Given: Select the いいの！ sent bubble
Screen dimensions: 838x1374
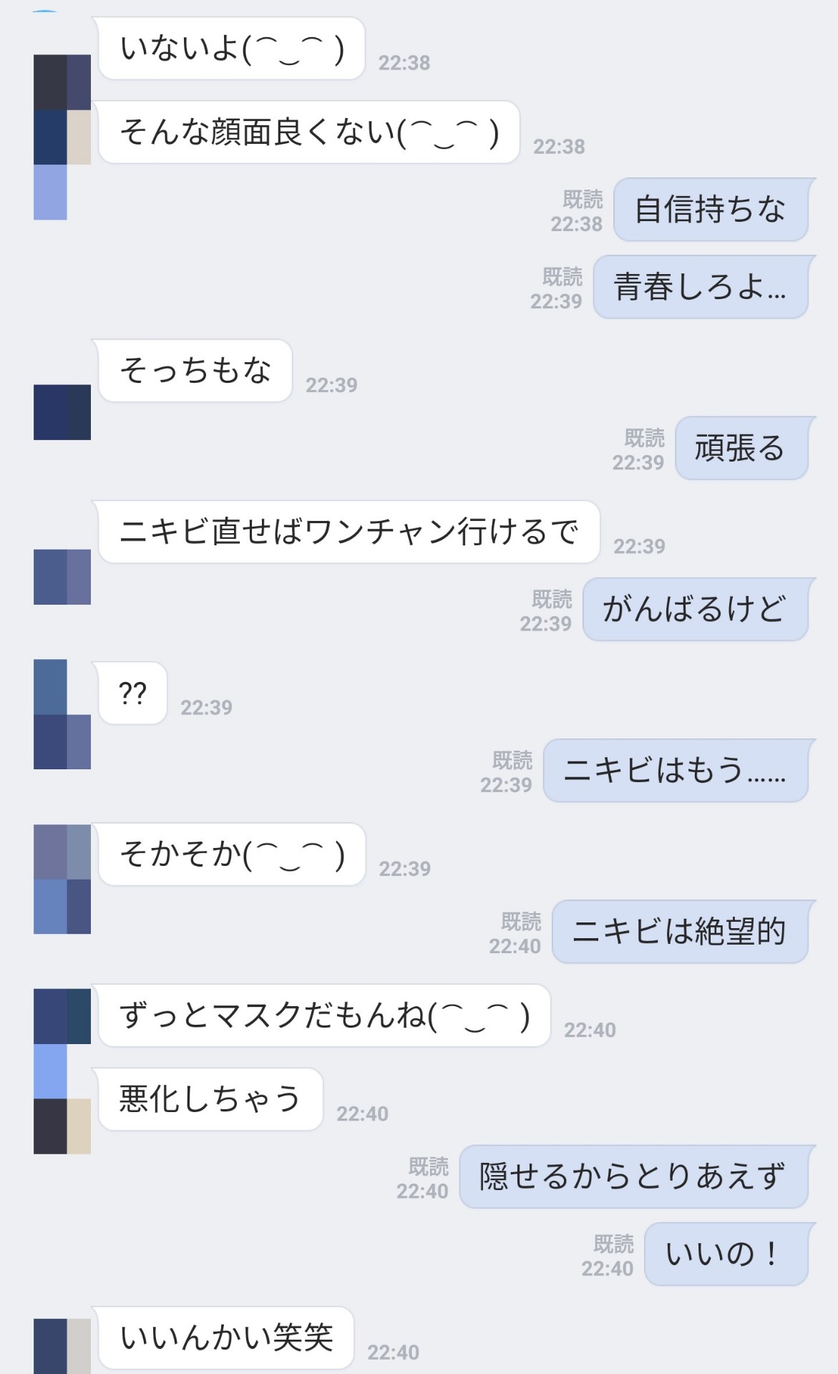Looking at the screenshot, I should 726,1254.
